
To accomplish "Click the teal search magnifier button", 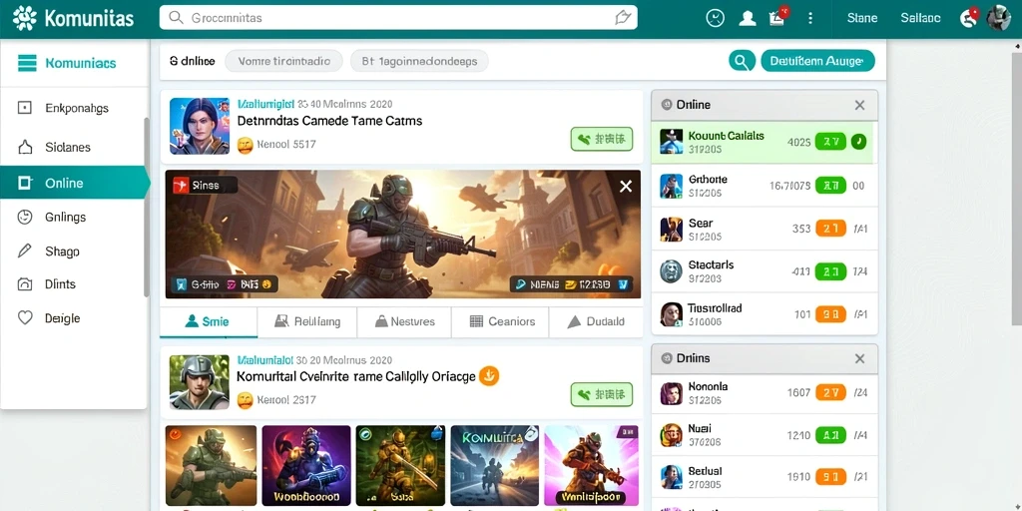I will pyautogui.click(x=742, y=61).
